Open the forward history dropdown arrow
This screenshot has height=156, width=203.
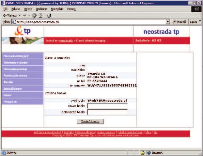(x=29, y=16)
